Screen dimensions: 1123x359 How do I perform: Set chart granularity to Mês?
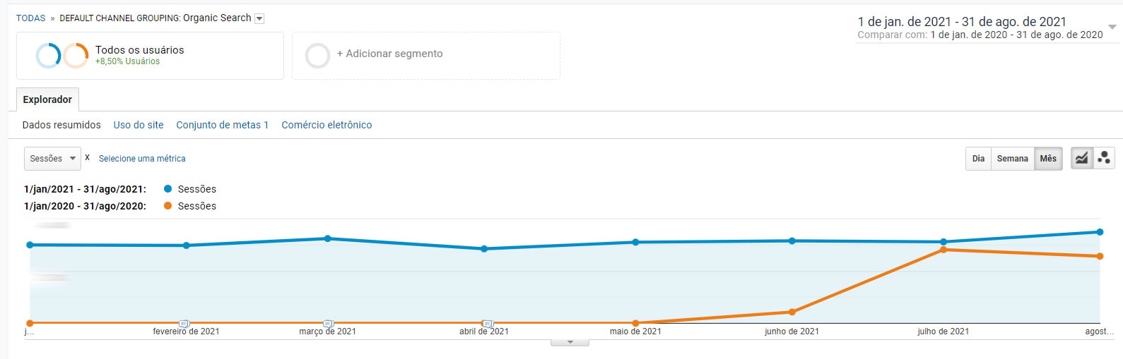[1048, 159]
